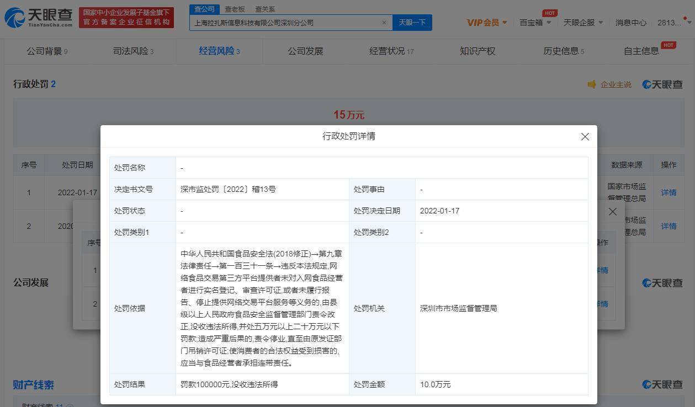Click the 处罚机关 label cell

tap(382, 308)
